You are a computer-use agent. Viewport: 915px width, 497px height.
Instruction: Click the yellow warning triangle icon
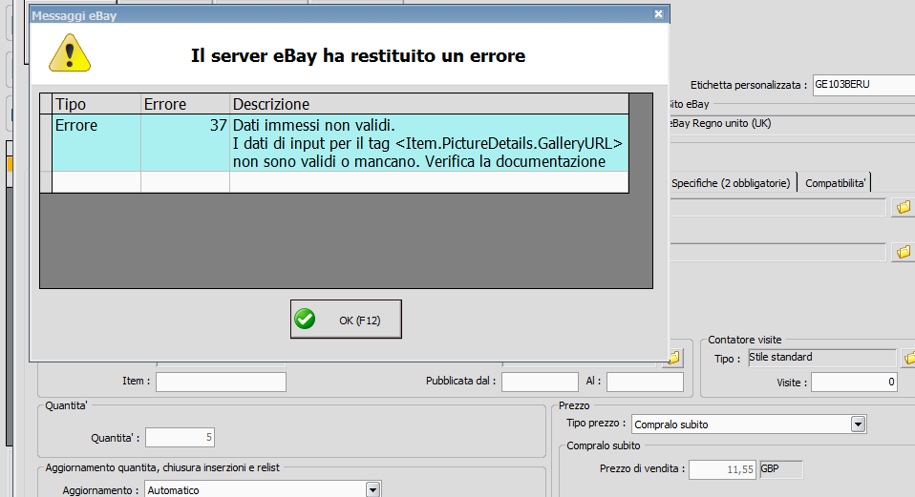pos(70,53)
